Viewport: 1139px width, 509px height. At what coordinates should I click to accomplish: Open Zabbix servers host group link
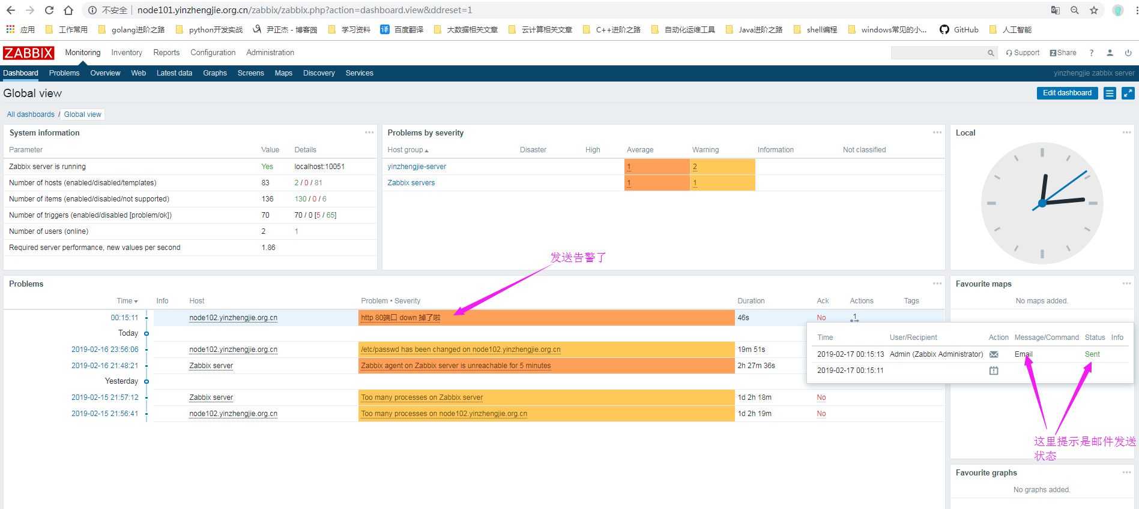(x=411, y=183)
